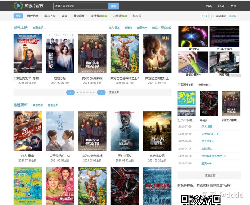Open 我的父亲焦裕禄 poster in 即将上映 row

[92, 54]
